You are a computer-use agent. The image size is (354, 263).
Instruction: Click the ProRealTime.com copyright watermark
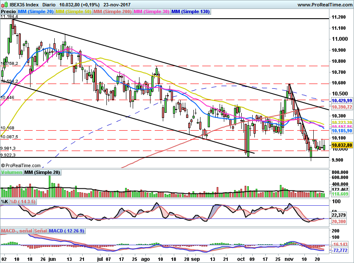21,165
